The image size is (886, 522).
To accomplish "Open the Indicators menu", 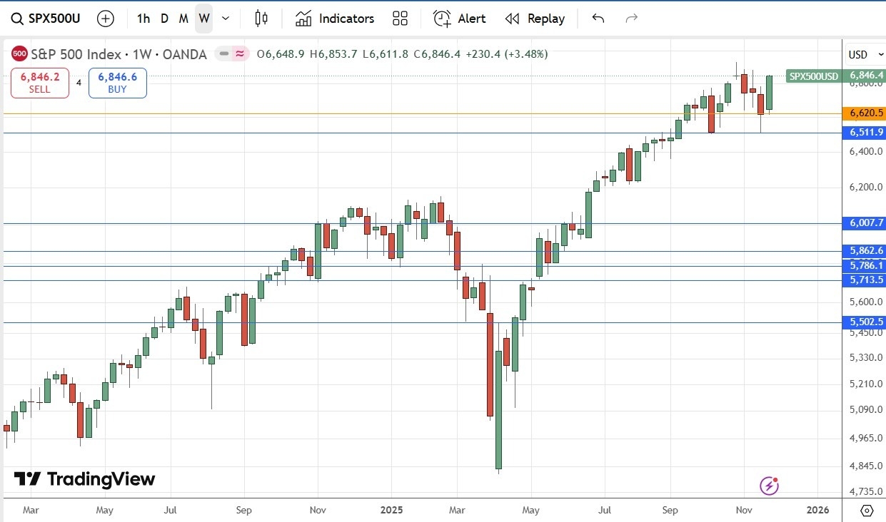I will coord(334,19).
